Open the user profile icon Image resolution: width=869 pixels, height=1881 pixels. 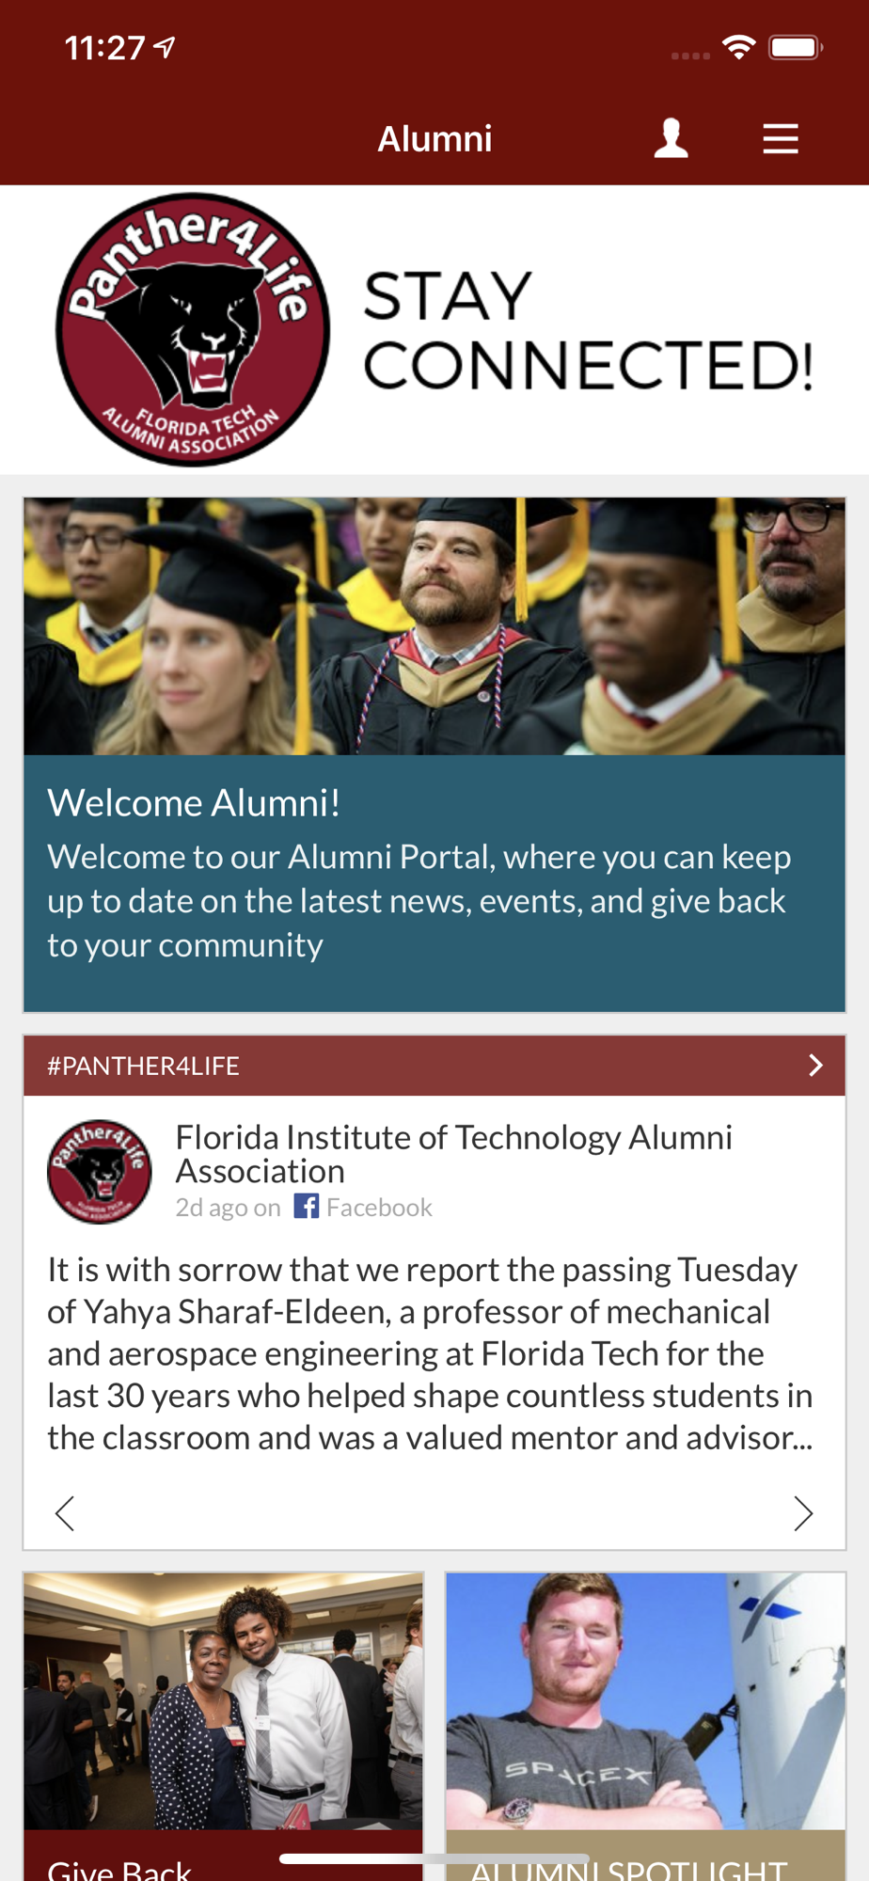tap(671, 138)
